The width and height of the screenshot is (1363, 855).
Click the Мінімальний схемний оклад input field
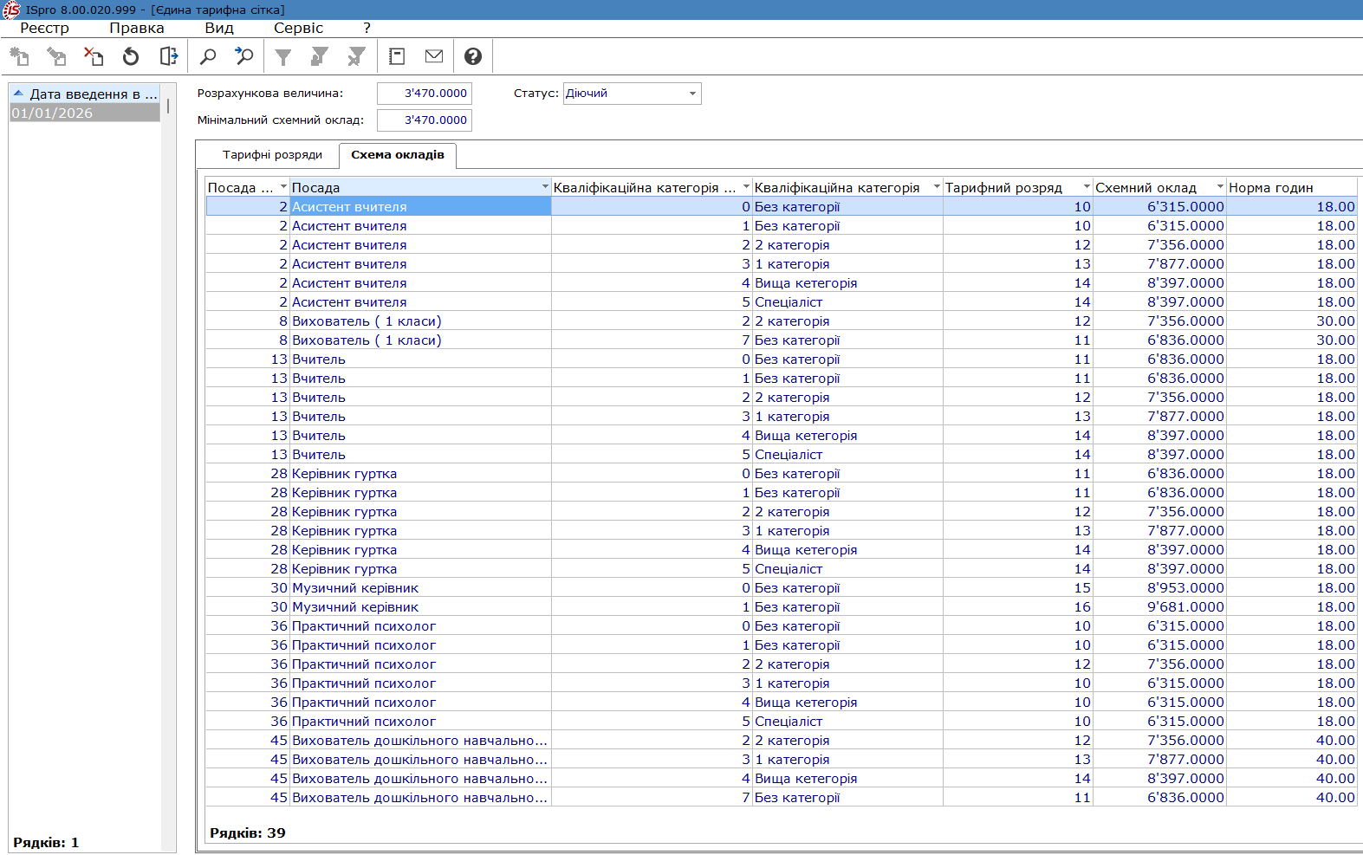[x=425, y=120]
